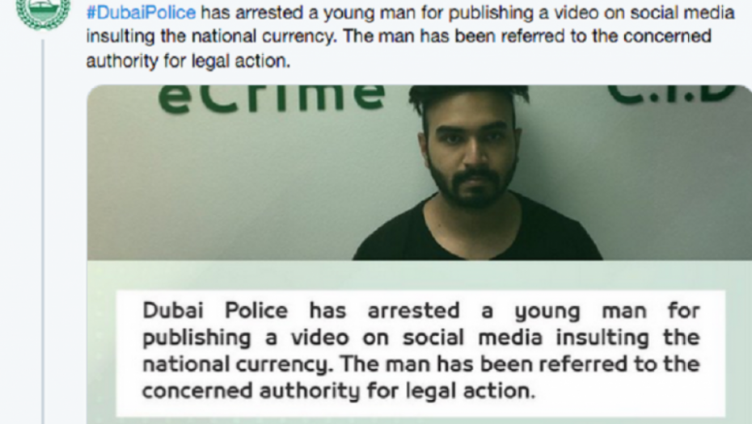Screen dimensions: 752x424
Task: Open the Dubai Police profile avatar
Action: (43, 12)
